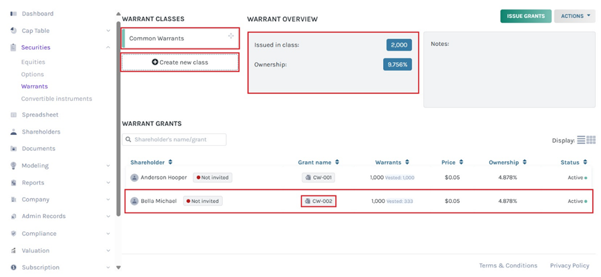
Task: Expand the Cap Table menu
Action: click(x=108, y=31)
